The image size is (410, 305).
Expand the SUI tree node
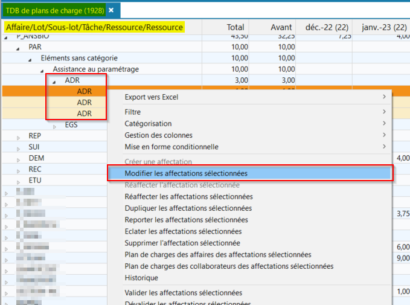(18, 149)
